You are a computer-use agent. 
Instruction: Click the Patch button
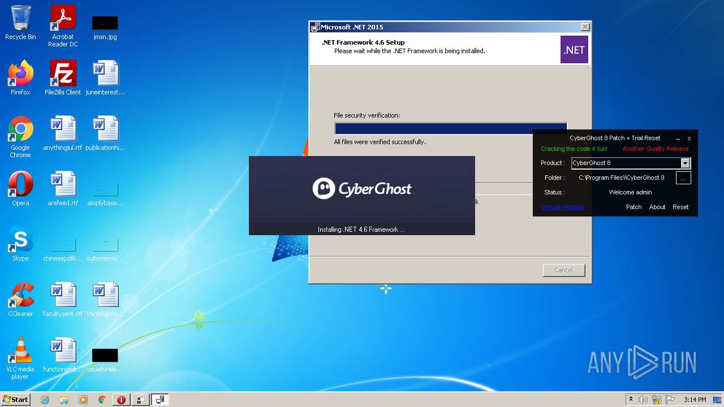tap(633, 207)
